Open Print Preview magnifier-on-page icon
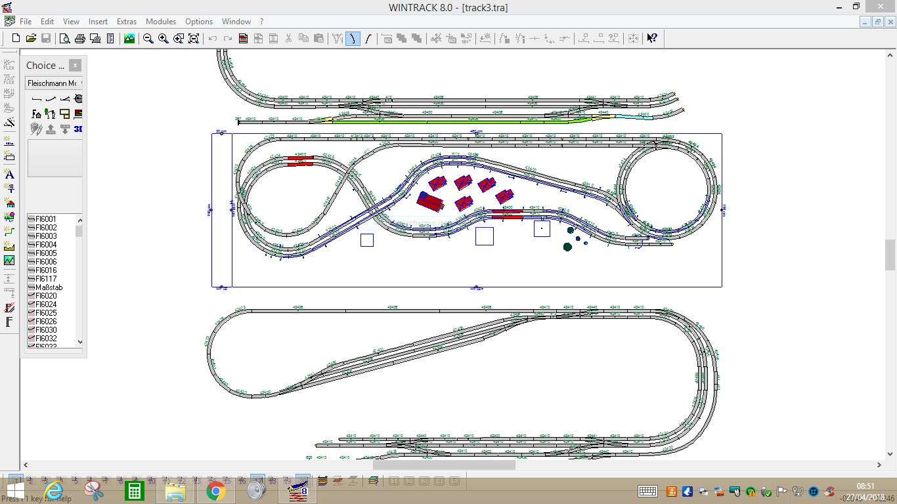Screen dimensions: 897x504 click(x=65, y=39)
